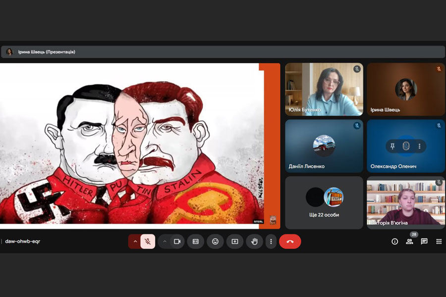The image size is (446, 297).
Task: Pin Олександр Оленич tile
Action: [x=392, y=146]
